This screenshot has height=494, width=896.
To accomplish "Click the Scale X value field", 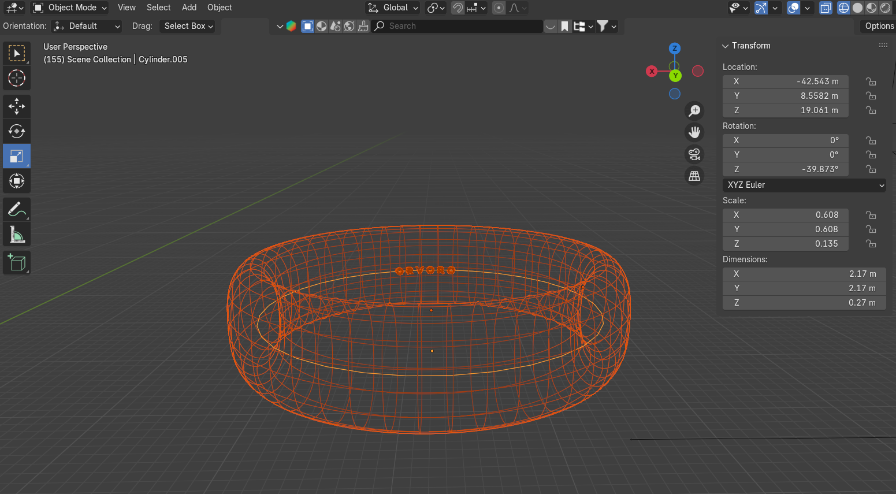I will click(786, 215).
